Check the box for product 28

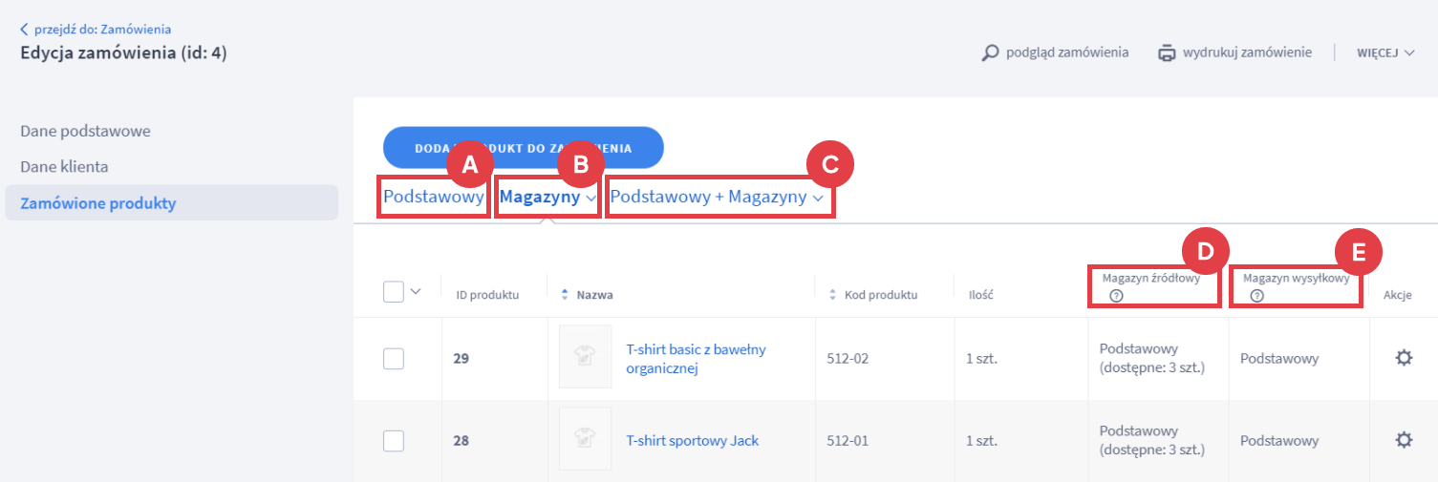tap(393, 441)
